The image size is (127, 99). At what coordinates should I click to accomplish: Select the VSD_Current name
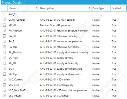point(16,79)
